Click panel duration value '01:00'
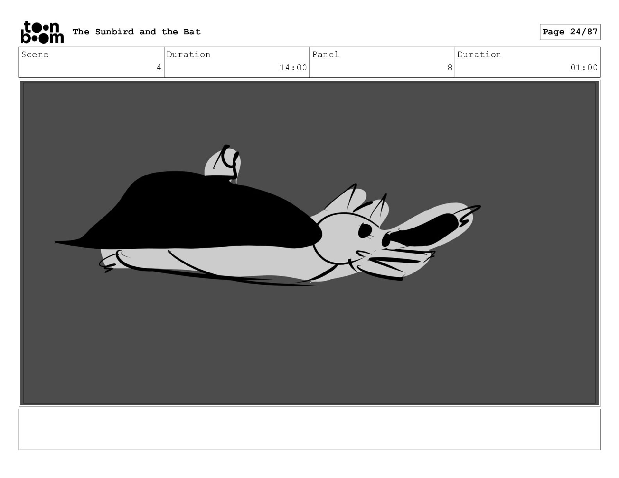Image resolution: width=619 pixels, height=478 pixels. pyautogui.click(x=584, y=68)
